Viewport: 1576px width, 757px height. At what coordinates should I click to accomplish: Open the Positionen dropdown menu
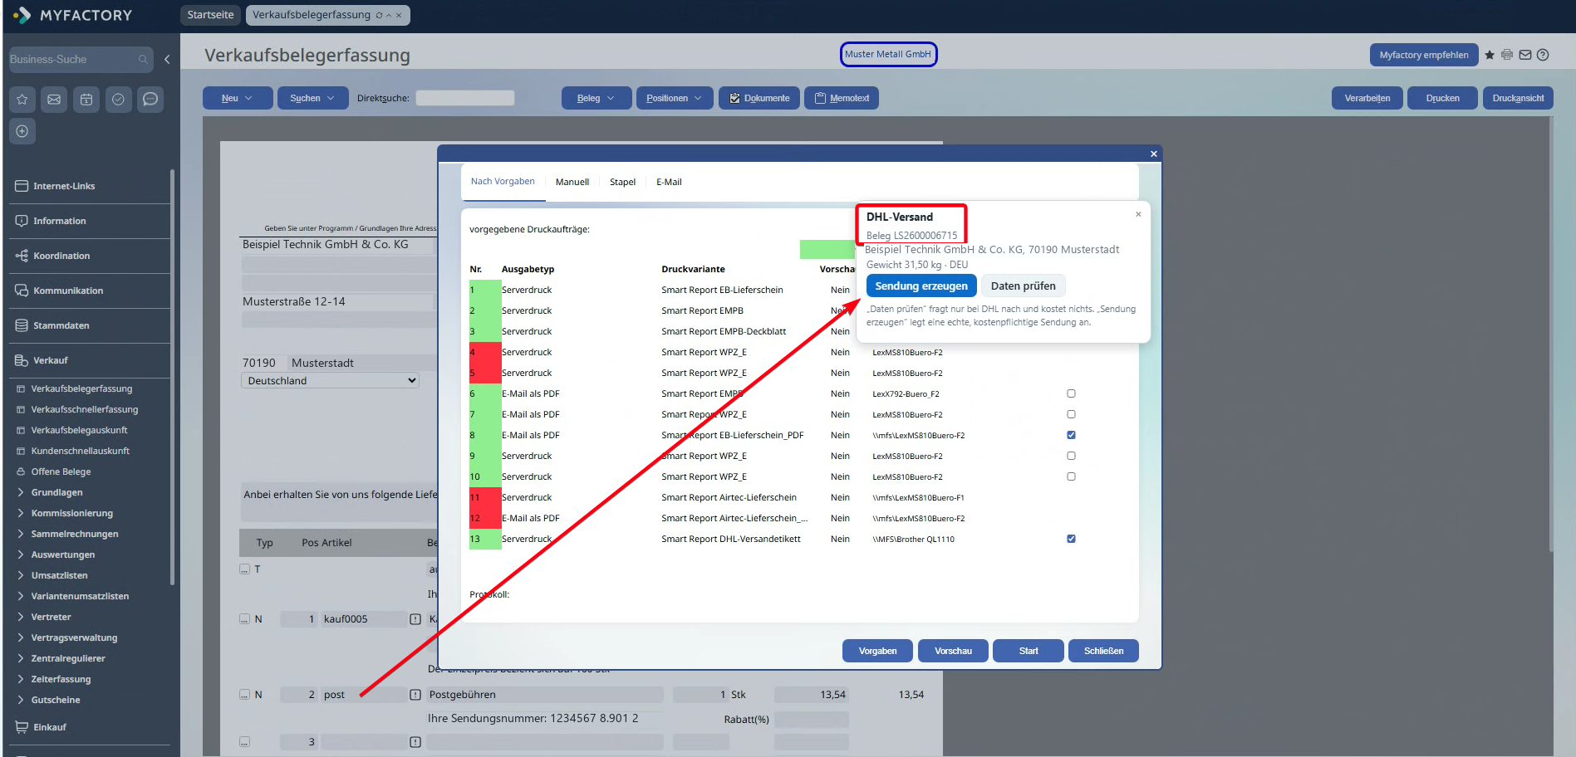(x=675, y=98)
